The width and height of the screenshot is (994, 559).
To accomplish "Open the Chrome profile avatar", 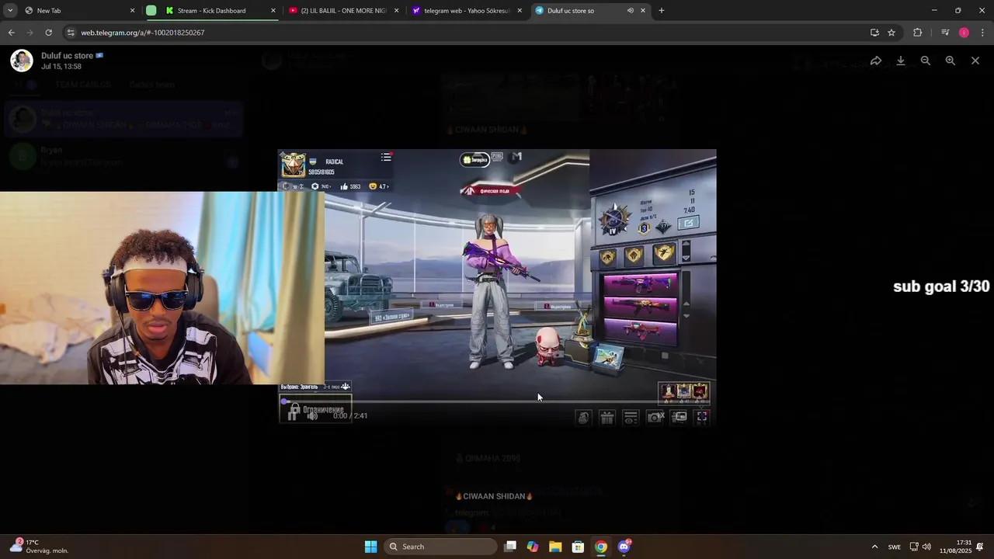I will (x=964, y=33).
